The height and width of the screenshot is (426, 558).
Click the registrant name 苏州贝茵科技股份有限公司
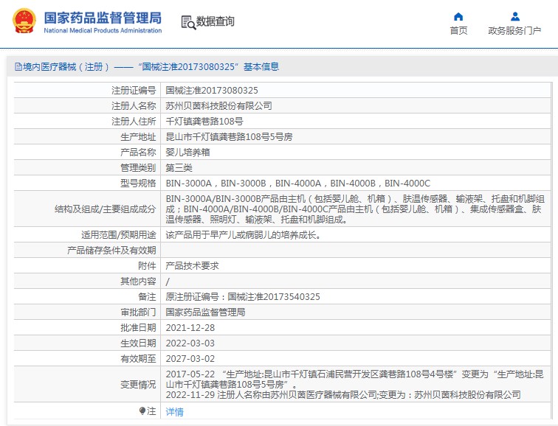(x=218, y=105)
